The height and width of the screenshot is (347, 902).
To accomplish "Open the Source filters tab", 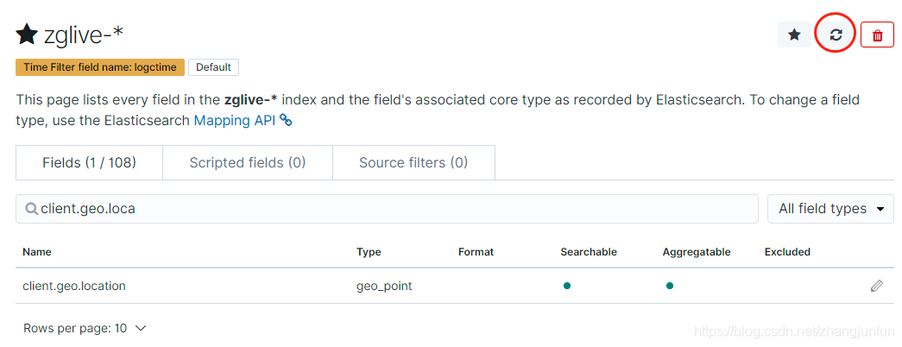I will tap(413, 162).
